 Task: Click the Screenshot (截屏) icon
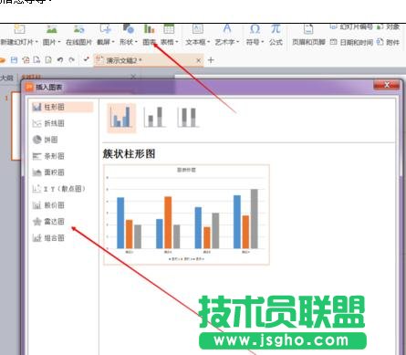click(105, 29)
